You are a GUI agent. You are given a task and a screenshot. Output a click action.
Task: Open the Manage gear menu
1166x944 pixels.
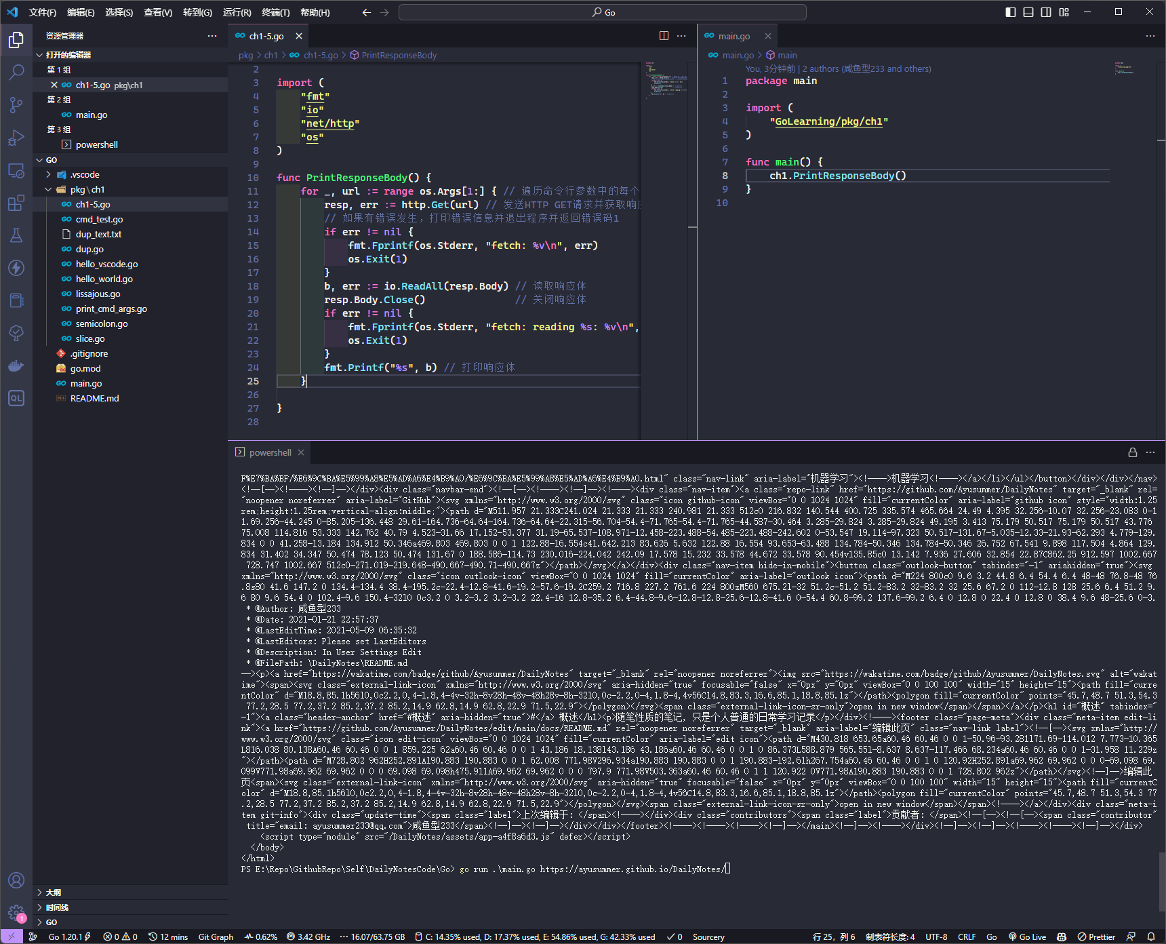(x=16, y=913)
